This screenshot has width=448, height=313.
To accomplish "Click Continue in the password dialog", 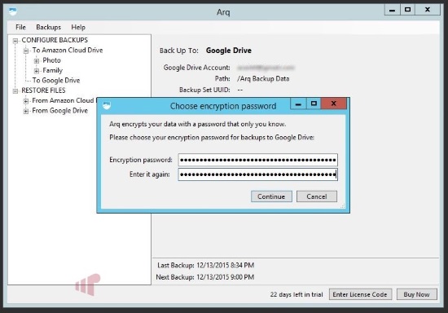I will (x=271, y=196).
